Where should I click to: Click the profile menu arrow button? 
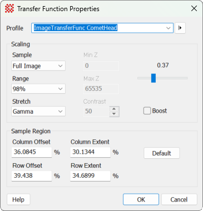[x=180, y=28]
